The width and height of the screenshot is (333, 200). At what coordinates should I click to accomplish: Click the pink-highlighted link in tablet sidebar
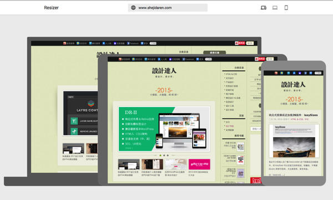coord(230,126)
